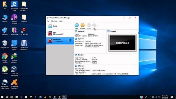Open File Explorer from taskbar

(16, 97)
